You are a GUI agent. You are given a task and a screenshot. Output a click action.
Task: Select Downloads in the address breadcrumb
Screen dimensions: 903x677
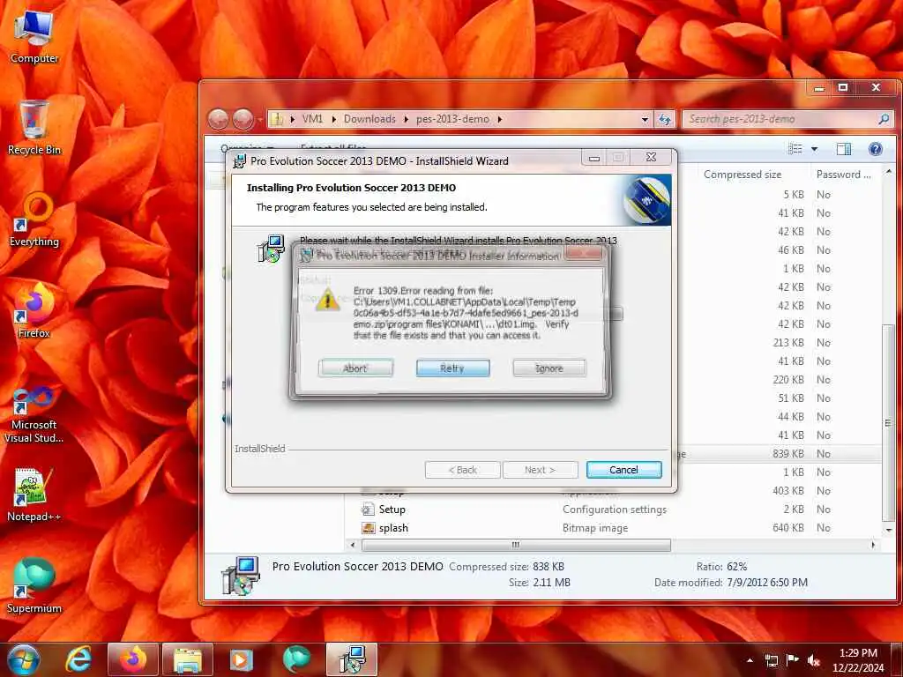click(369, 119)
